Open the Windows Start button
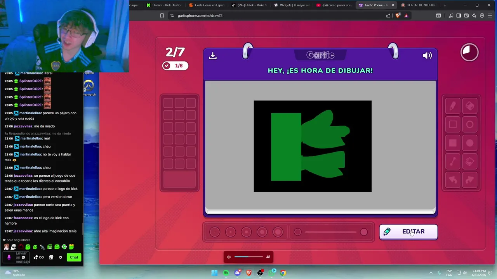 [x=214, y=273]
